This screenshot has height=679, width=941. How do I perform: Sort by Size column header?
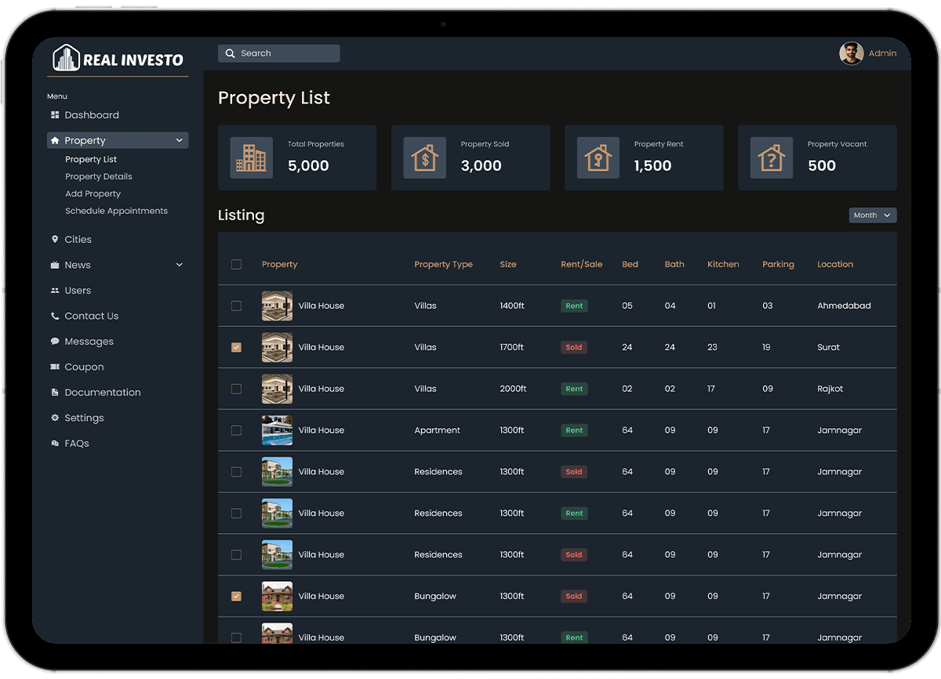(508, 264)
